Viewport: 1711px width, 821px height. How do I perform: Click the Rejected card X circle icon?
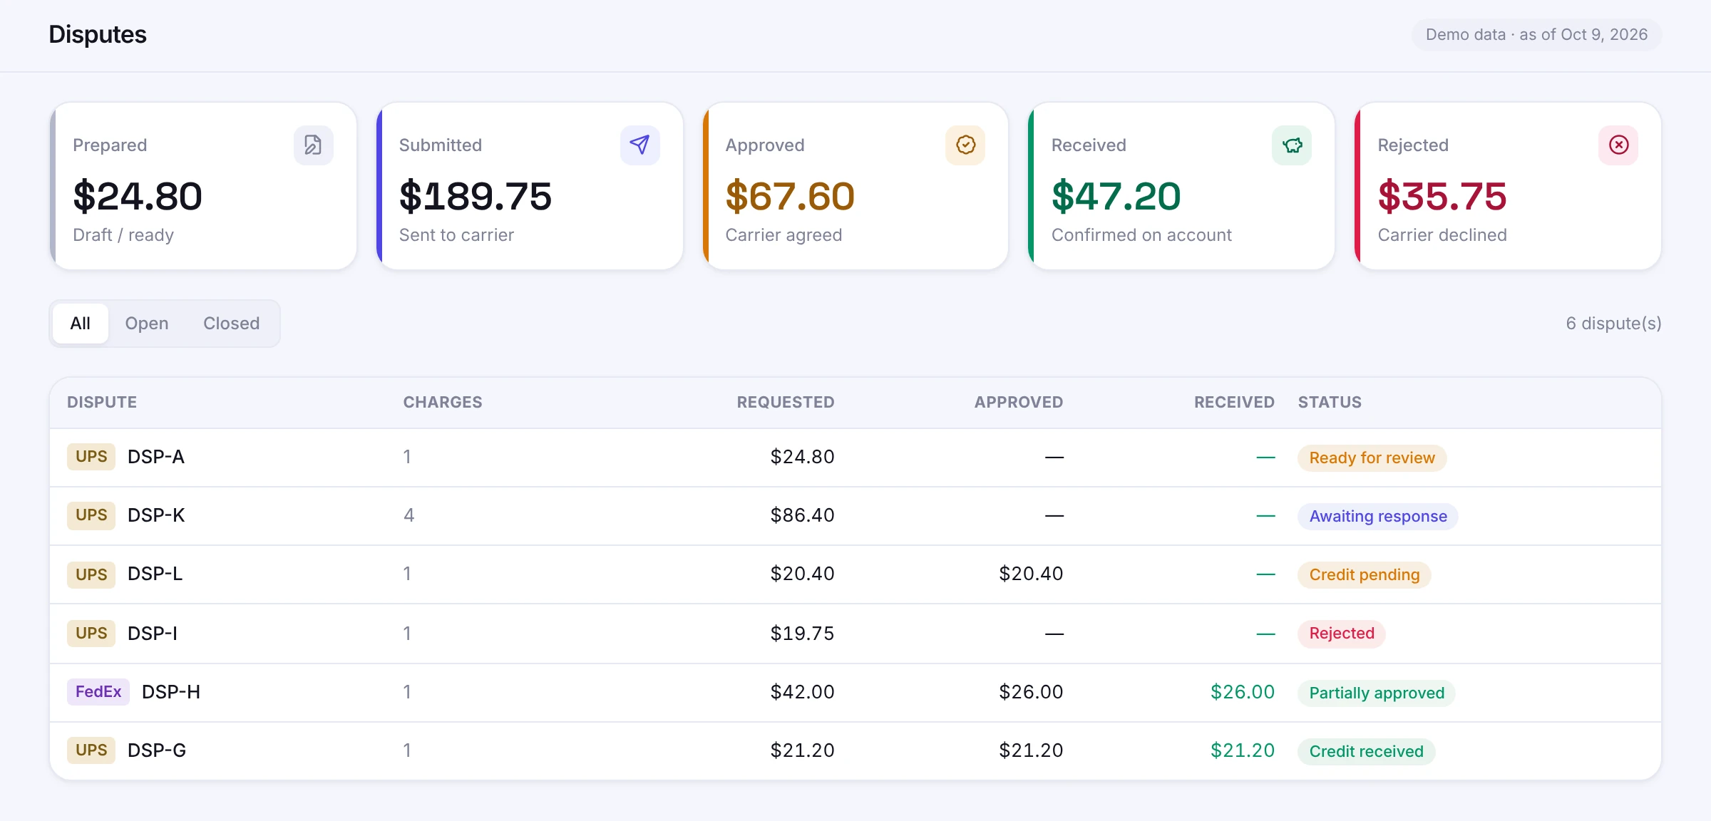click(1618, 145)
